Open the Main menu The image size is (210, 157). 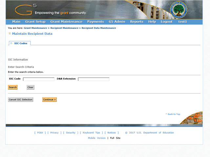point(16,22)
